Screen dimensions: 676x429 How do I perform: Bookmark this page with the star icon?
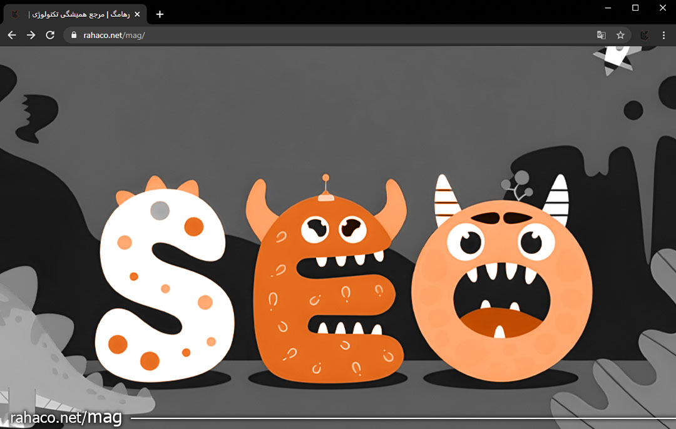pyautogui.click(x=620, y=35)
